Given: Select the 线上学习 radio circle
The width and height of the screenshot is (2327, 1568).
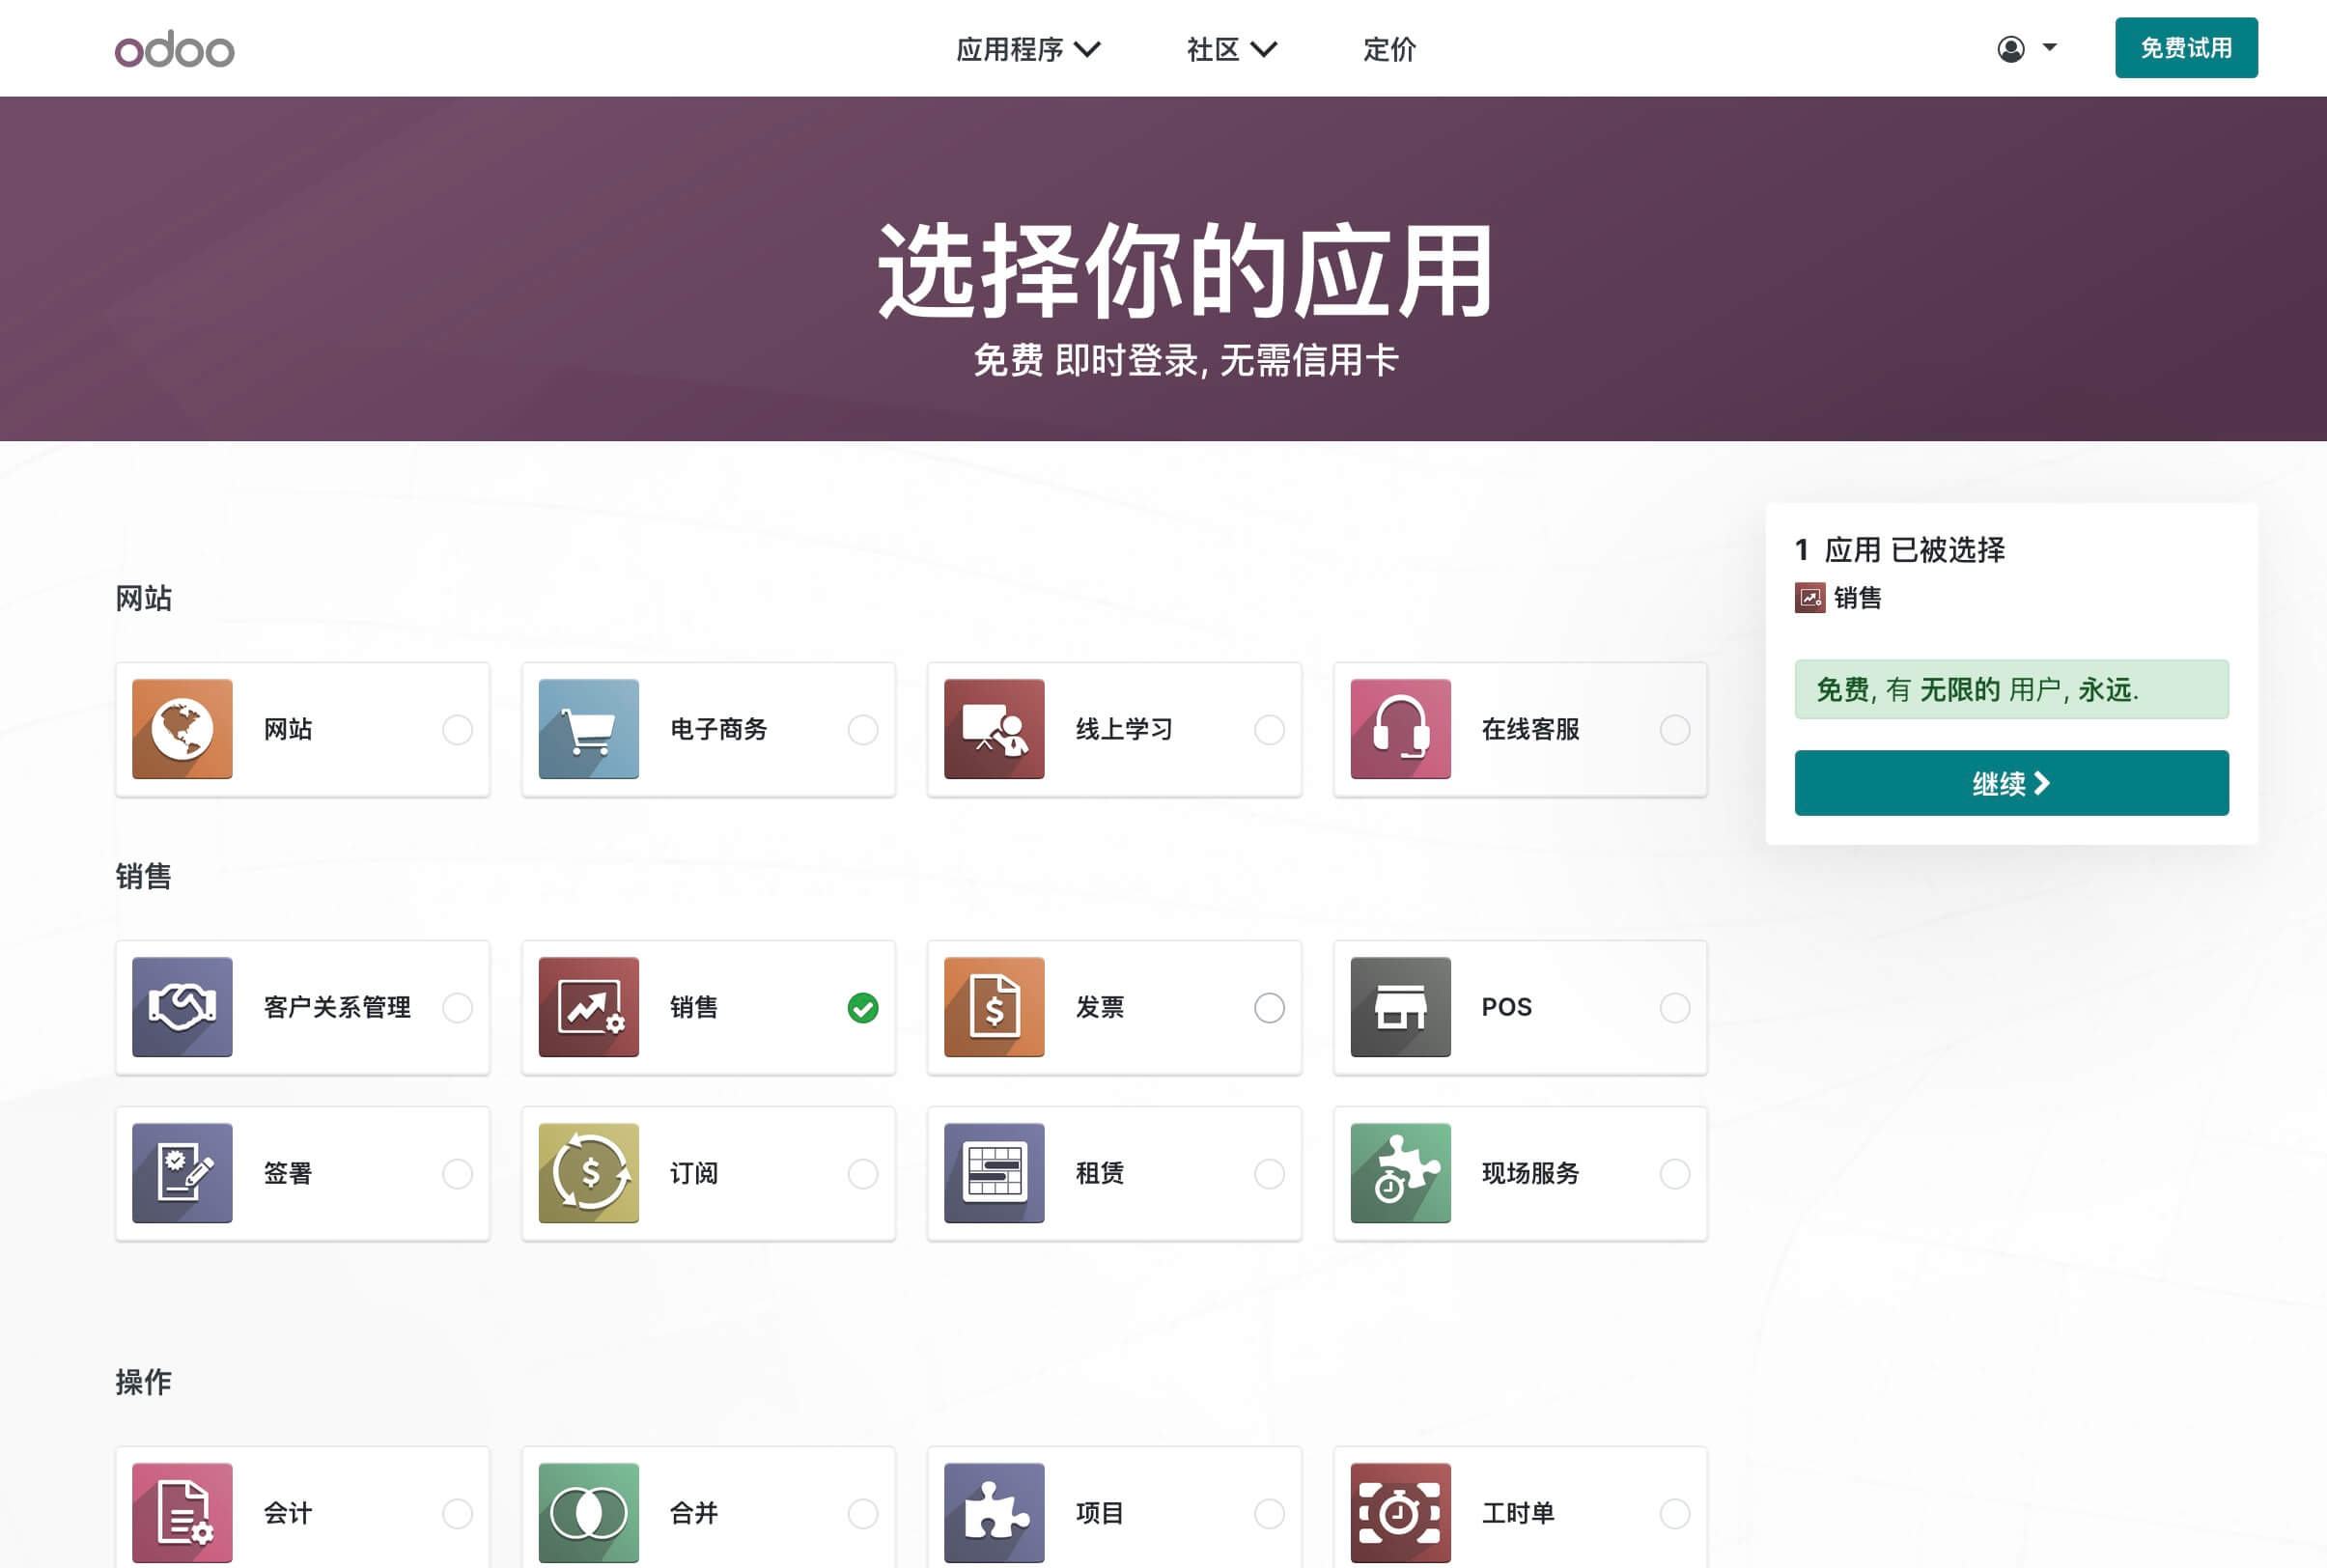Looking at the screenshot, I should (x=1269, y=730).
